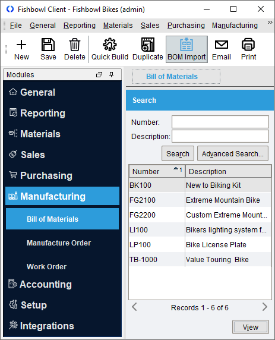The width and height of the screenshot is (275, 340).
Task: Start a Quick Build
Action: 110,49
